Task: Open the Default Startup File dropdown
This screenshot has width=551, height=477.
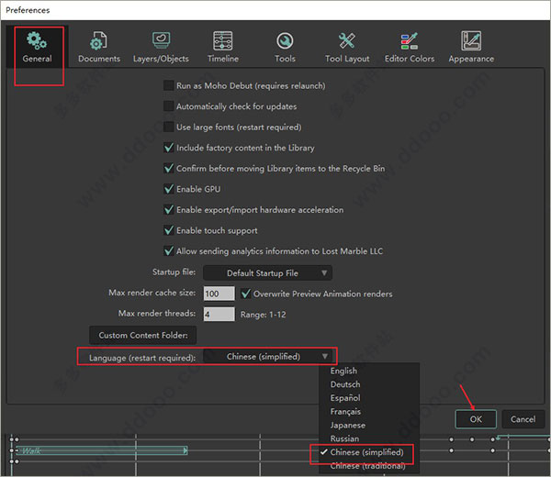Action: [267, 273]
